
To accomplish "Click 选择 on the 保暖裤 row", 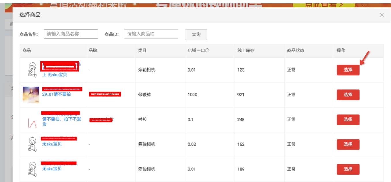I will click(348, 94).
